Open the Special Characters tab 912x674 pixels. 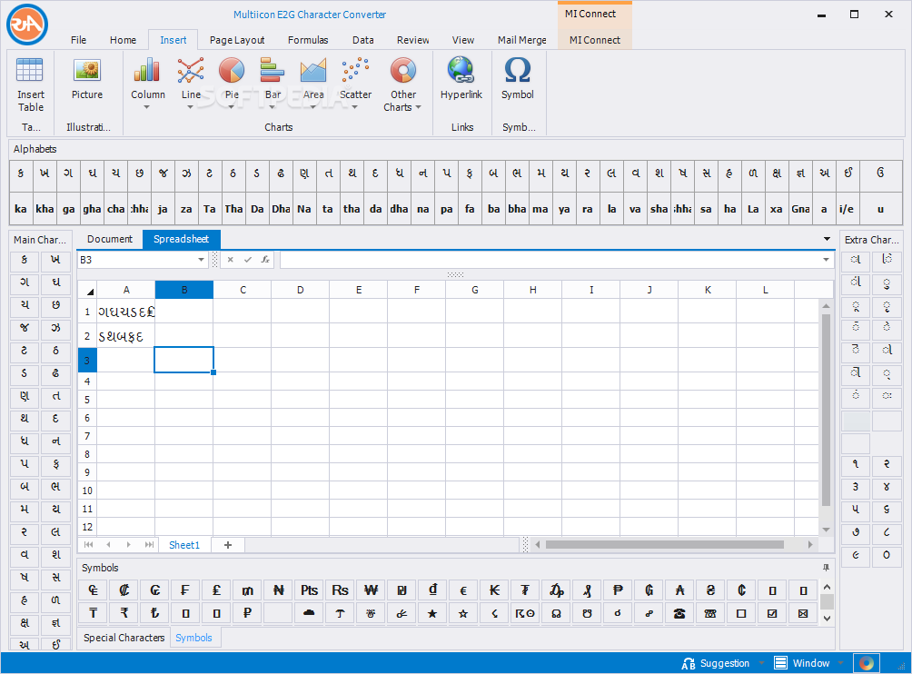click(124, 638)
